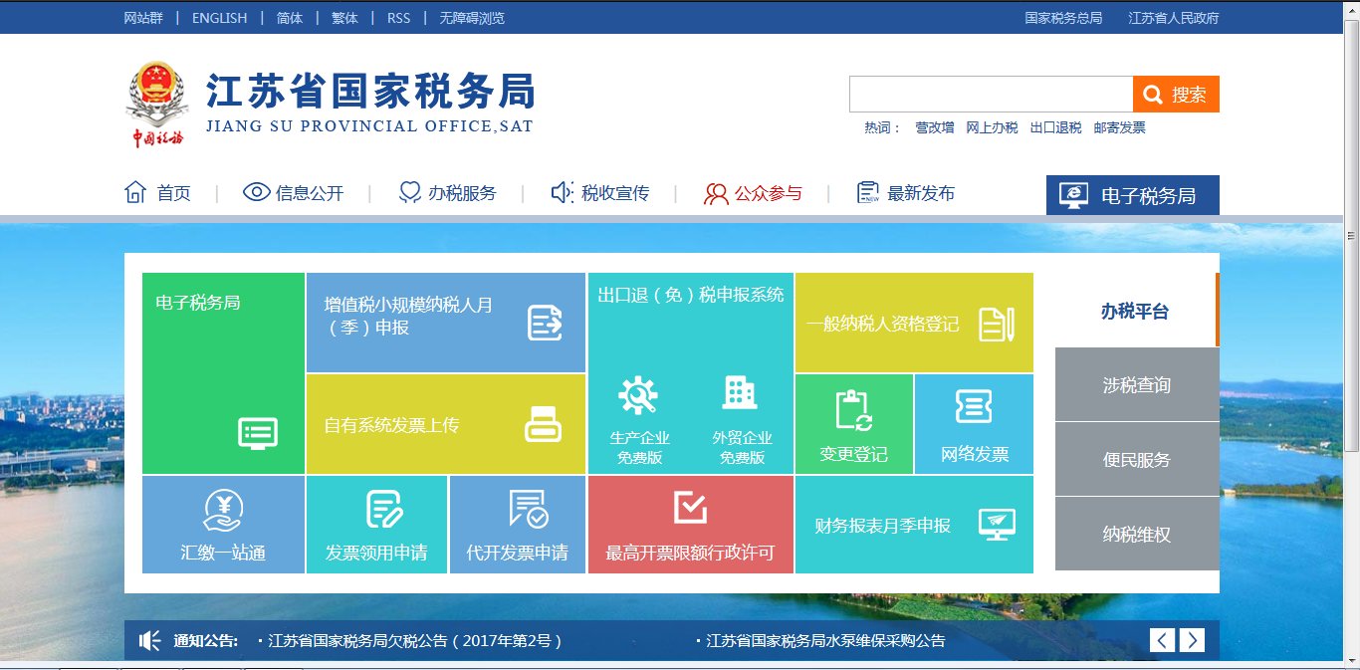Select the 生产企业免费版 gear icon
Image resolution: width=1360 pixels, height=670 pixels.
640,396
